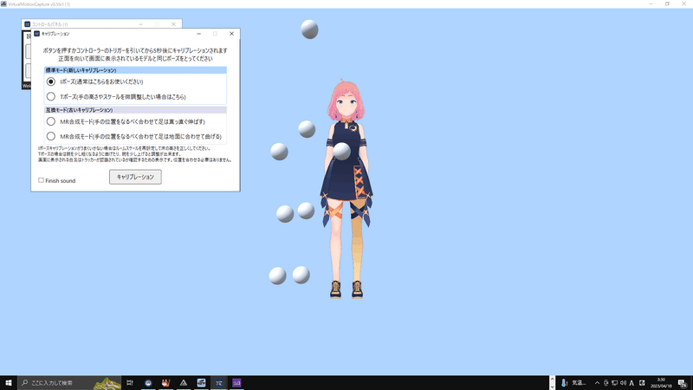The width and height of the screenshot is (693, 390).
Task: Open the fox app taskbar icon
Action: (x=165, y=383)
